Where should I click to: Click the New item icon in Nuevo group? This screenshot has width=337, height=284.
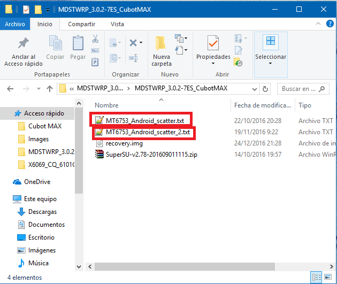tap(179, 39)
